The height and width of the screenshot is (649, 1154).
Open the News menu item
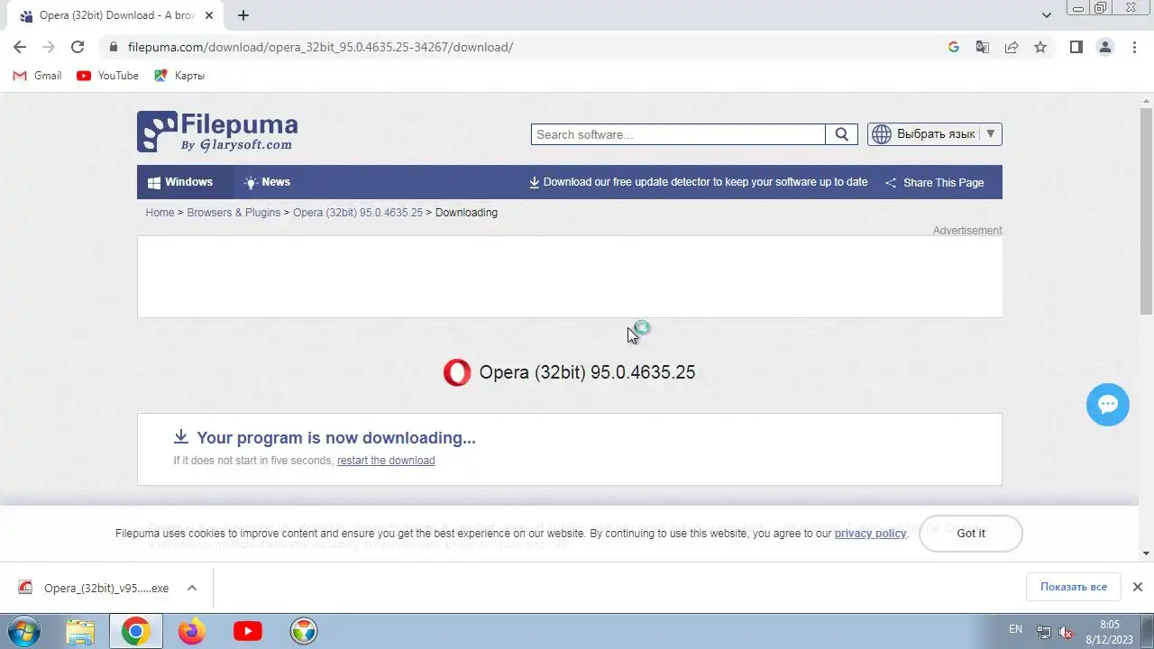(267, 182)
